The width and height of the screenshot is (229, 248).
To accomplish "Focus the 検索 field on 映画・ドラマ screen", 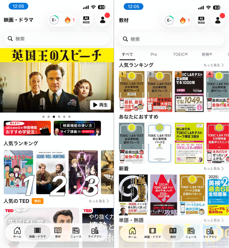I will 56,39.
